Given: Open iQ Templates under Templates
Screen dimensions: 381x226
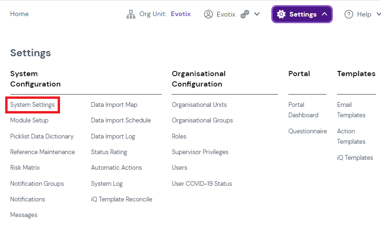Looking at the screenshot, I should tap(355, 157).
